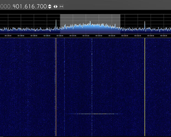Click the 401.625 M frequency axis label
The height and width of the screenshot is (137, 171).
pos(112,36)
